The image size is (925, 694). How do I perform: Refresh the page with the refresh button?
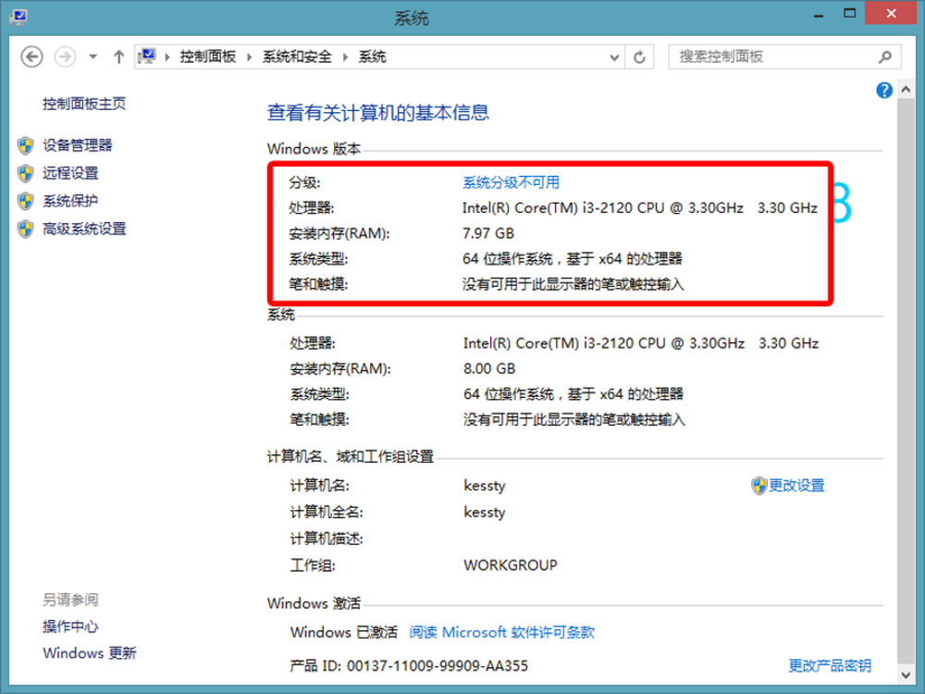[639, 57]
